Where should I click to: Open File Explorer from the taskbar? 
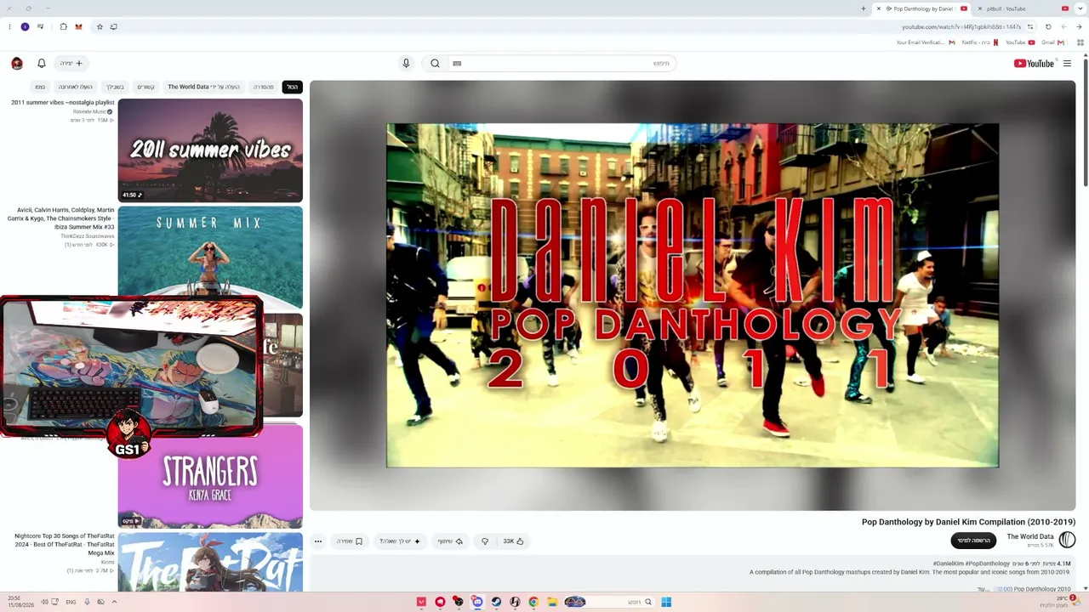pos(552,602)
